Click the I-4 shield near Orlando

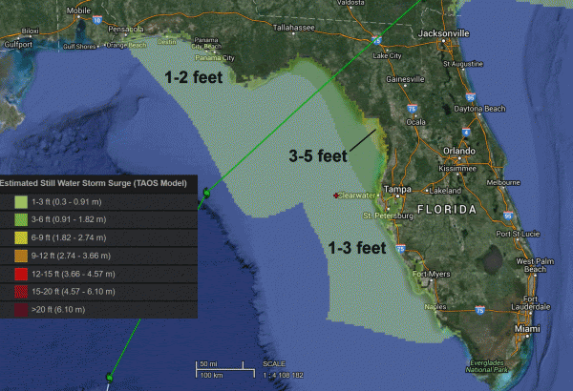[x=466, y=133]
